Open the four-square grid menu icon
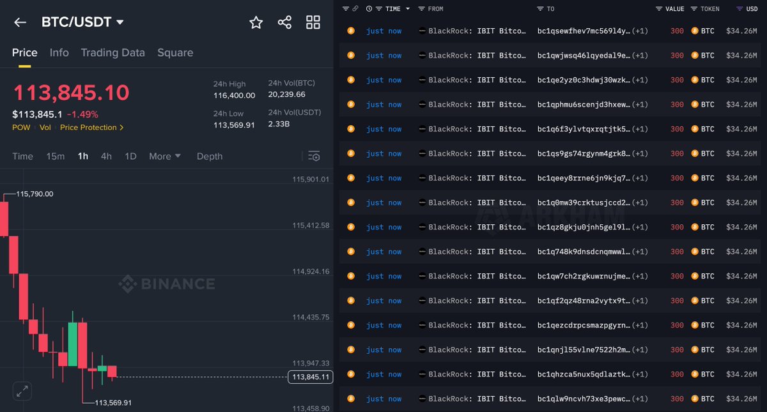 pyautogui.click(x=313, y=22)
